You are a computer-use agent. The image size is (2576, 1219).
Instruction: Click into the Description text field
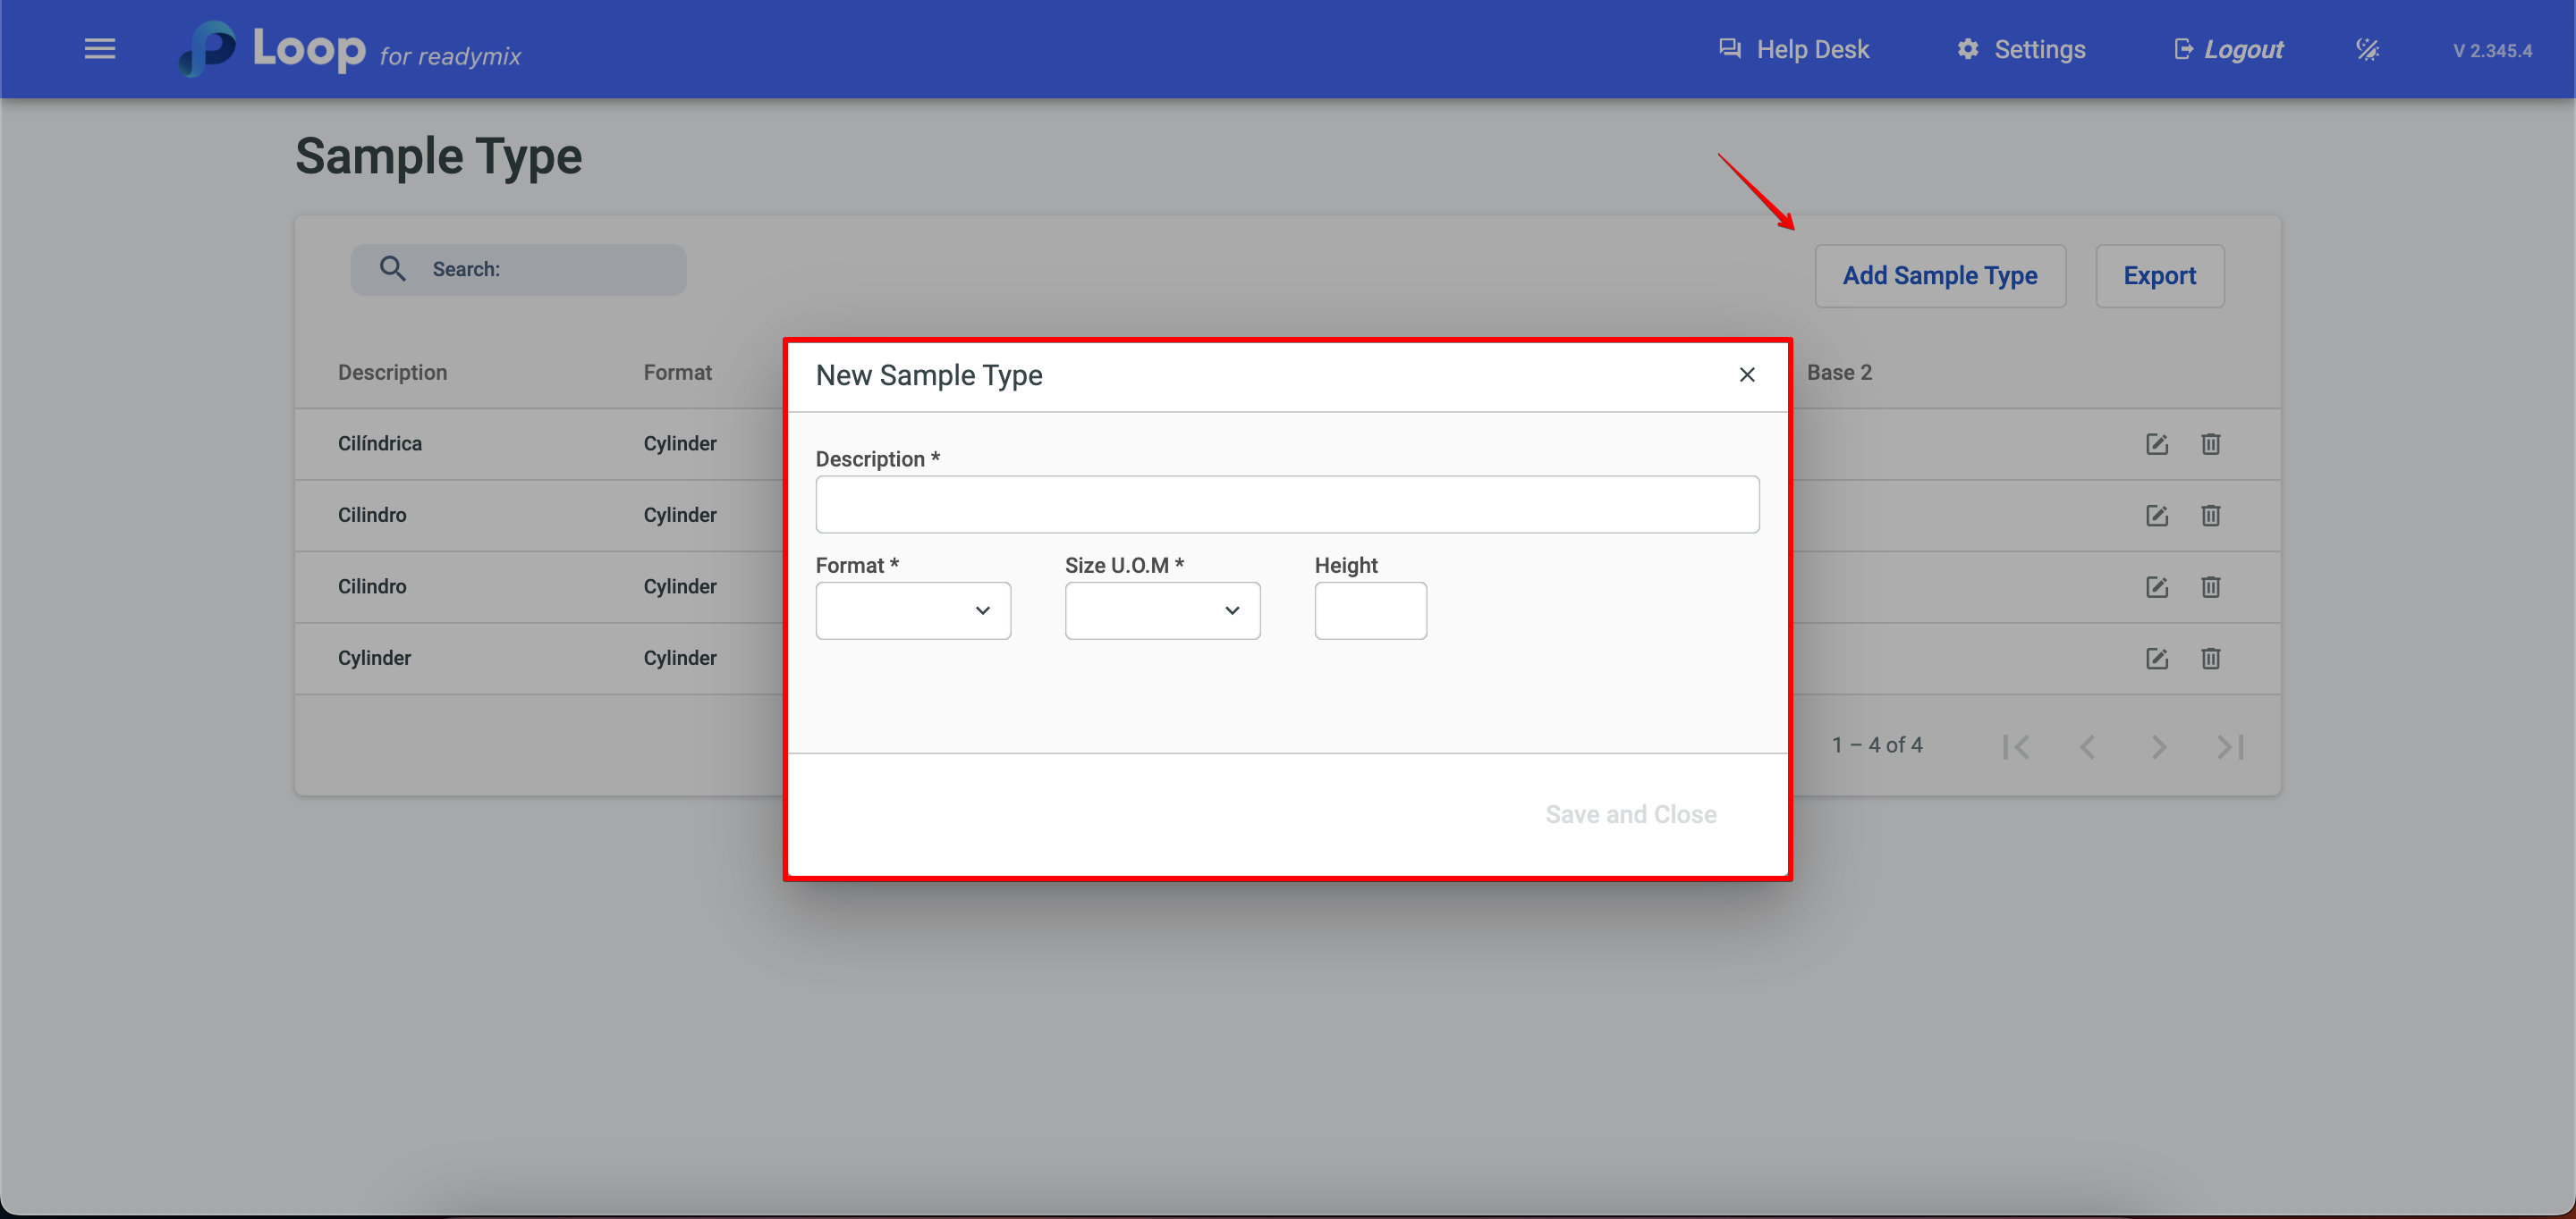[1286, 505]
